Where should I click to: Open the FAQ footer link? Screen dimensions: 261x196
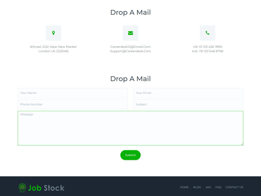218,187
